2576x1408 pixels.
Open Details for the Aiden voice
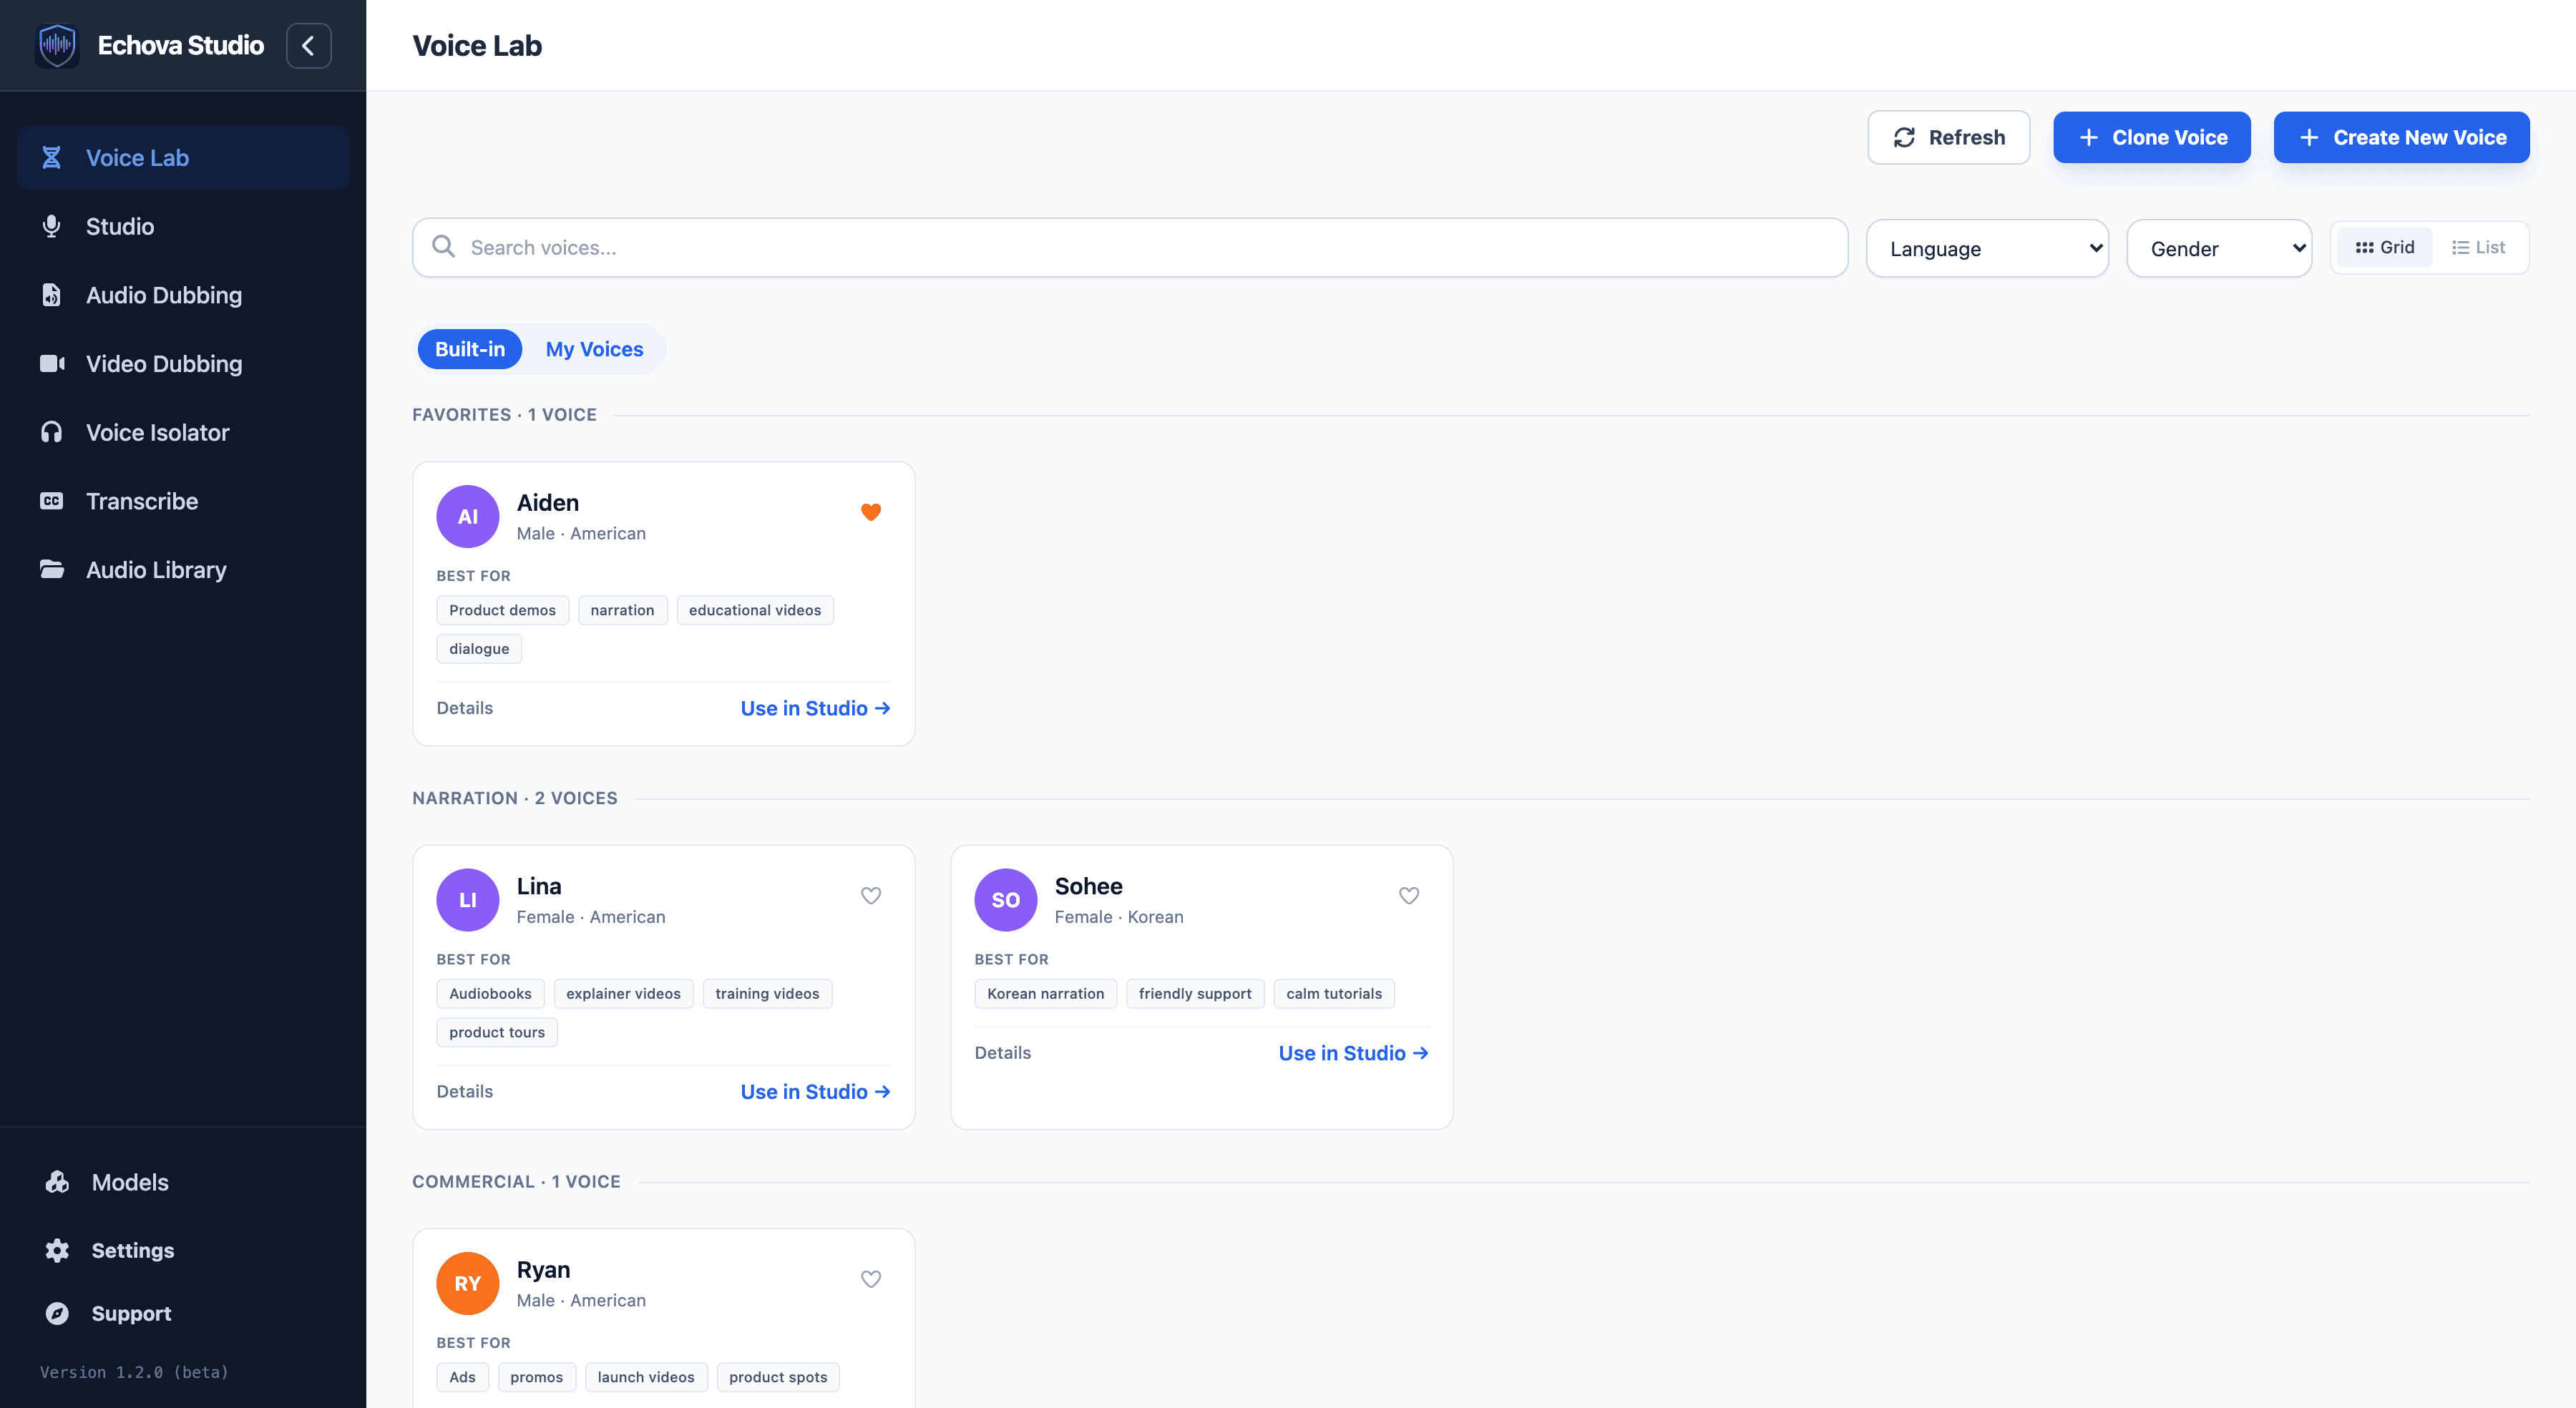(465, 708)
